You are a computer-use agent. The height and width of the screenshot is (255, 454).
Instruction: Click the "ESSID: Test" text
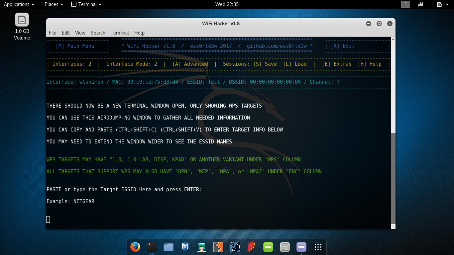click(203, 82)
